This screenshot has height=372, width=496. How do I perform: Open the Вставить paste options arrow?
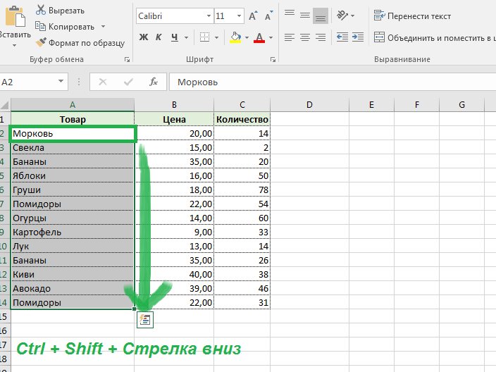14,46
